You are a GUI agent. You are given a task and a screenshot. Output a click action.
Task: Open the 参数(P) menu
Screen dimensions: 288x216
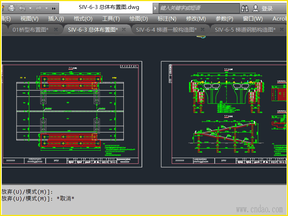(x=224, y=19)
